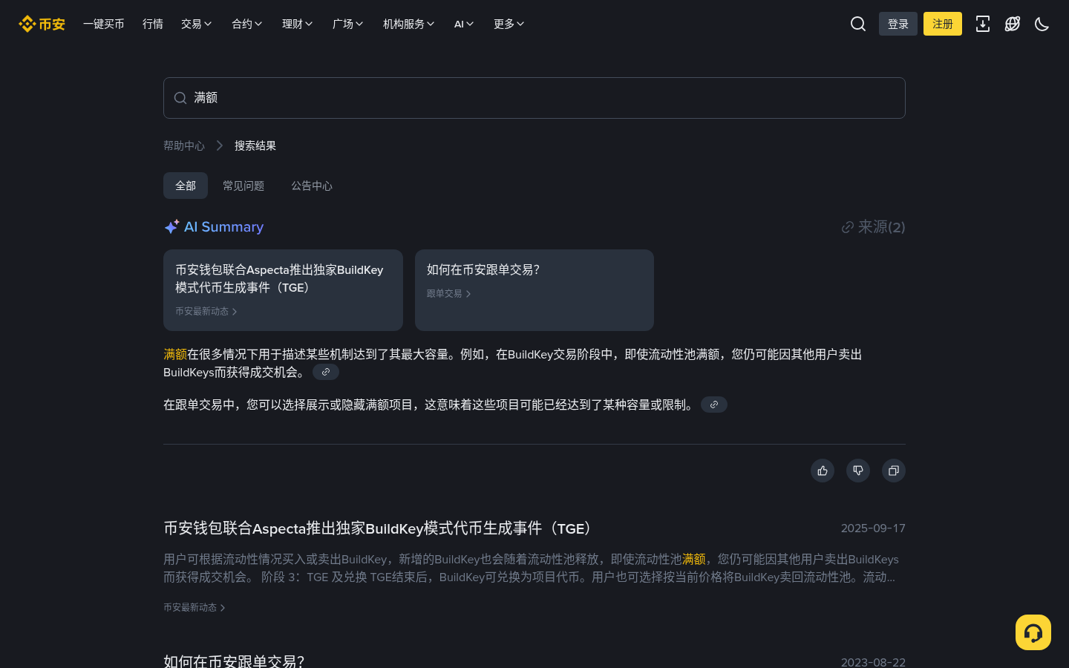Open 跟单交易 category link in card
Viewport: 1069px width, 668px height.
pos(448,294)
